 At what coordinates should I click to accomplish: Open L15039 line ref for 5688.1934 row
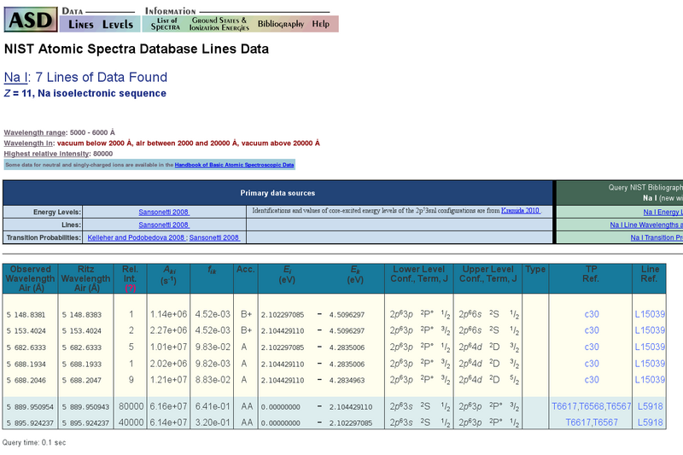650,364
